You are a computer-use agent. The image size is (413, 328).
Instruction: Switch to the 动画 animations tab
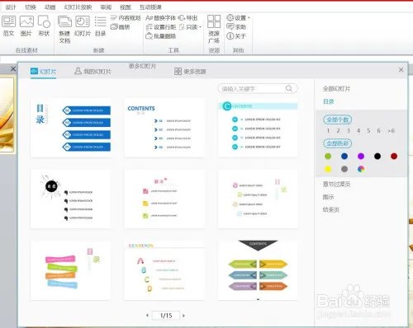[x=50, y=7]
